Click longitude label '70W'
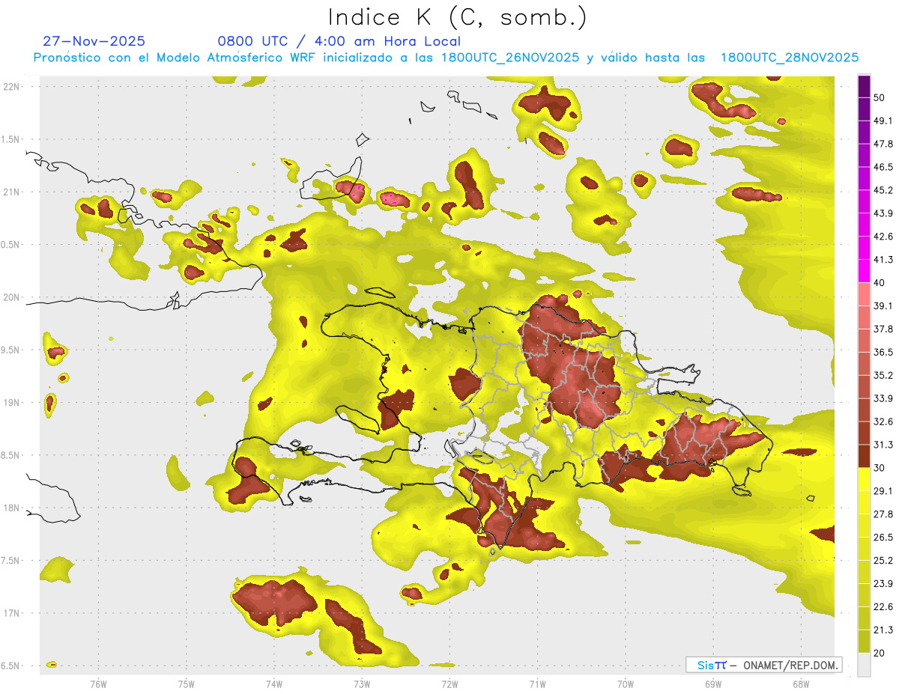Image resolution: width=899 pixels, height=694 pixels. 626,684
